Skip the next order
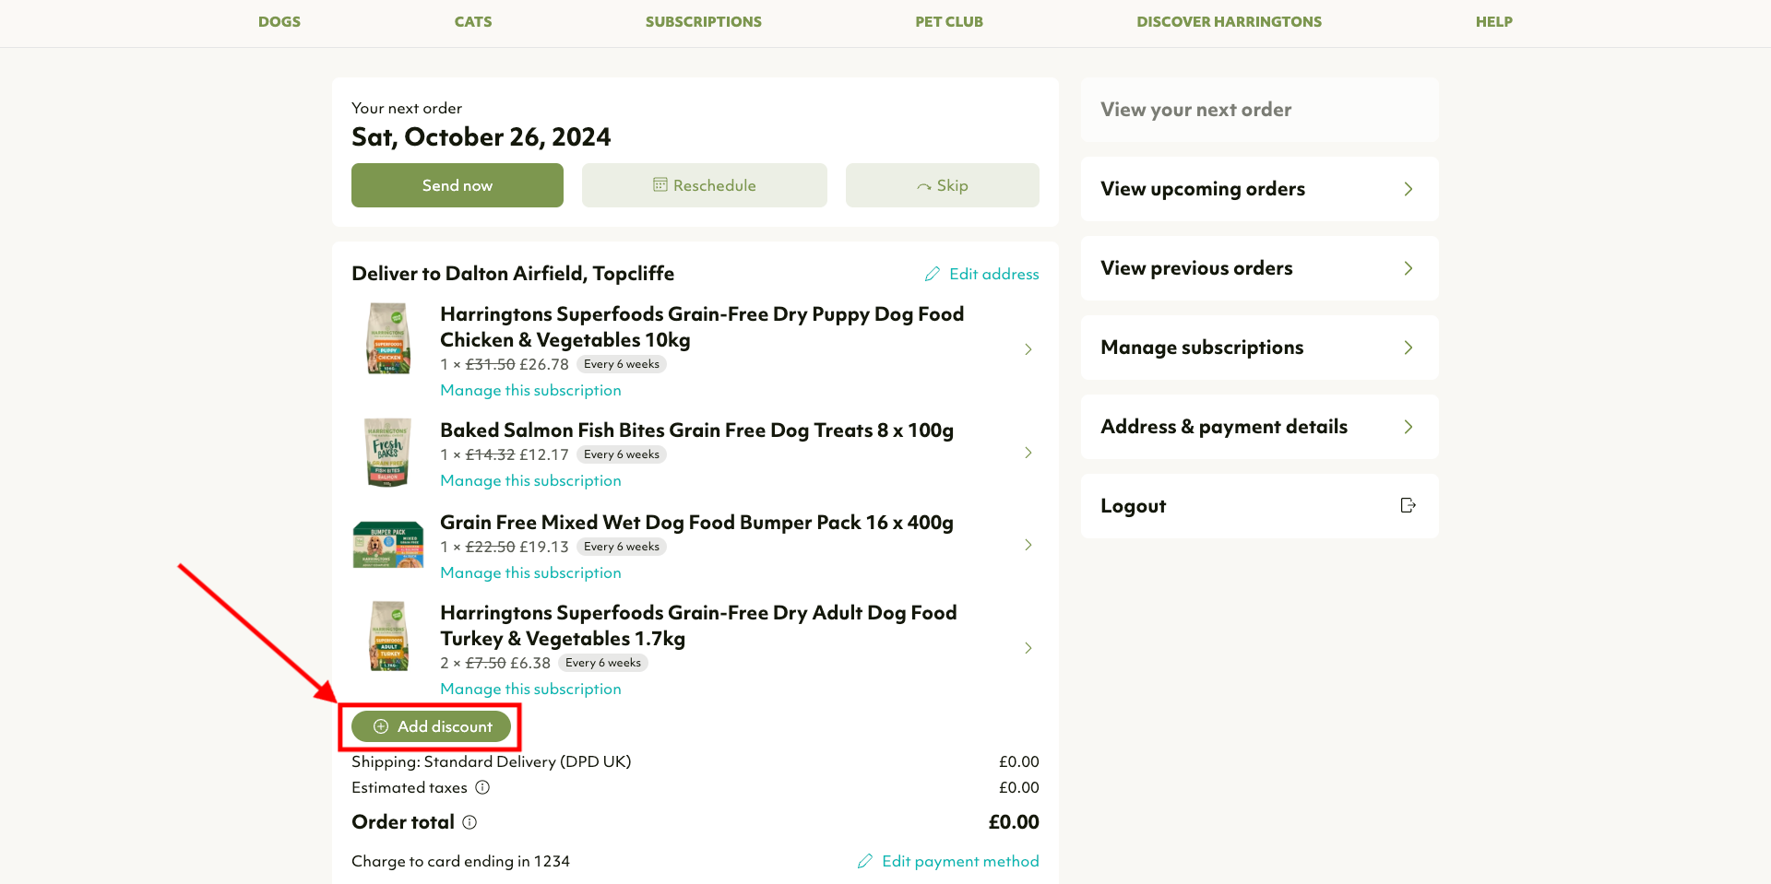This screenshot has width=1771, height=884. pyautogui.click(x=943, y=185)
